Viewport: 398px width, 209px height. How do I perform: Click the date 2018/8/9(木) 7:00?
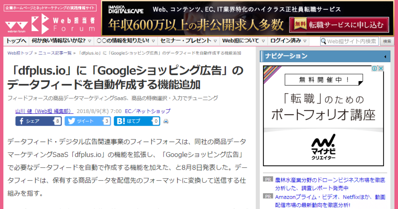(x=99, y=111)
